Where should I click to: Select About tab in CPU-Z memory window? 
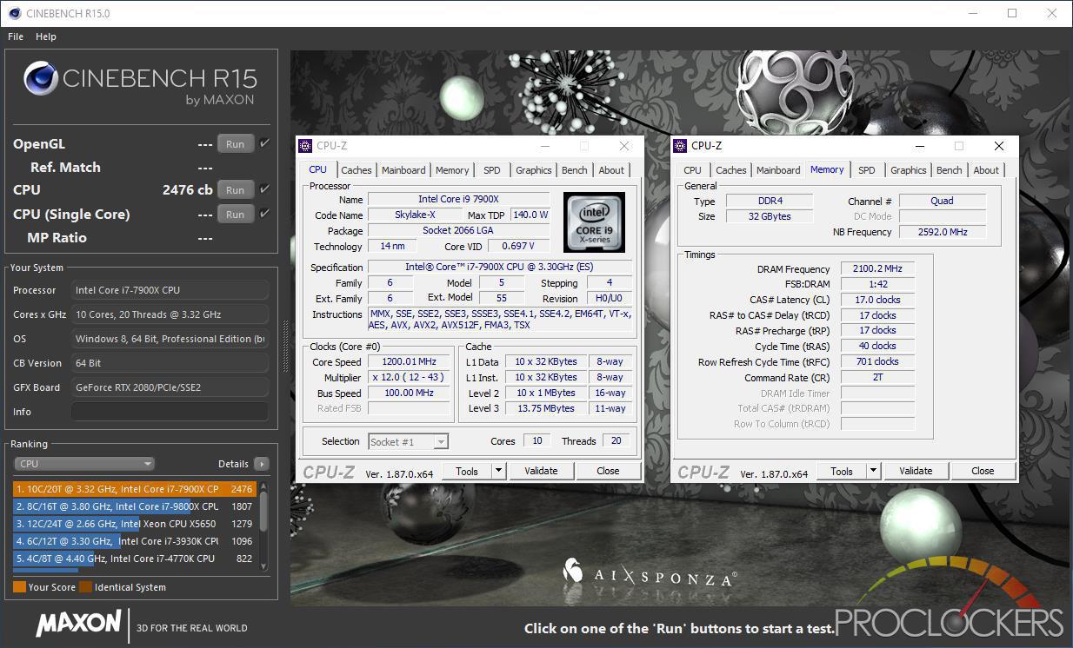[x=986, y=170]
